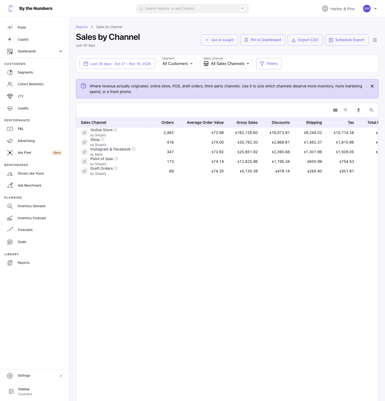Click Export CSV button
This screenshot has height=401, width=385.
click(305, 40)
